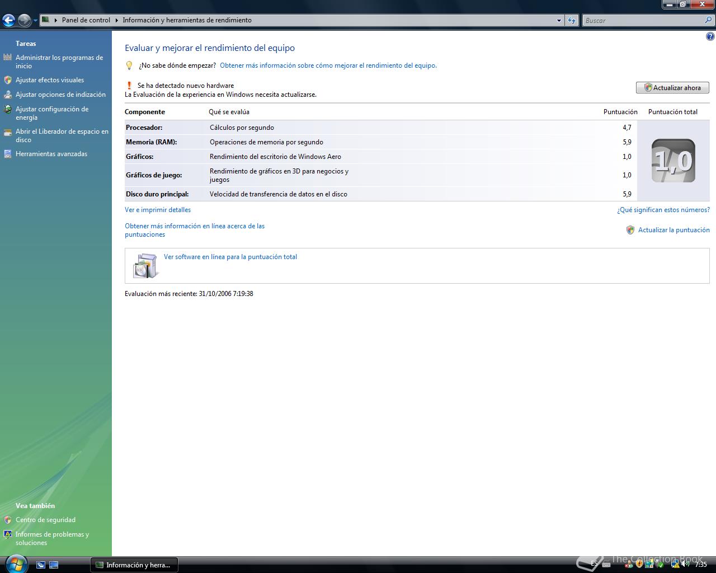The image size is (716, 573).
Task: Open 'Ver e imprimir detalles'
Action: click(x=158, y=210)
